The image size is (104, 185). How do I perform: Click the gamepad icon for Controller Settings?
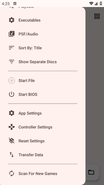(12, 127)
